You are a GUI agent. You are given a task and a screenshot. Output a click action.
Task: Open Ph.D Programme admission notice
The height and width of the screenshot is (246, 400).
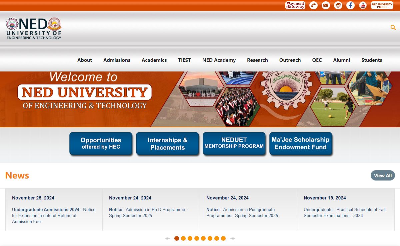click(x=148, y=212)
